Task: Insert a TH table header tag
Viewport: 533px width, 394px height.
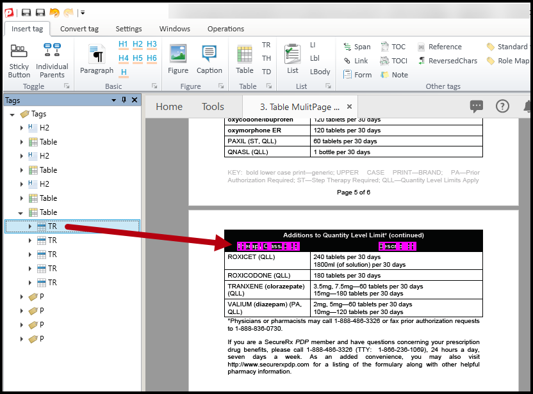Action: click(x=266, y=58)
